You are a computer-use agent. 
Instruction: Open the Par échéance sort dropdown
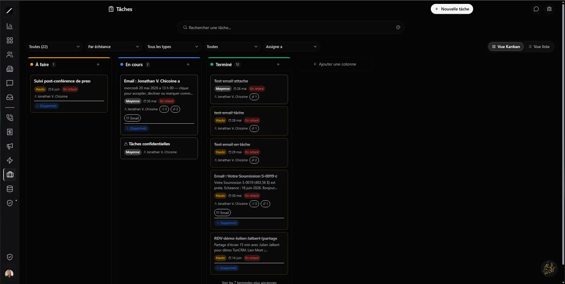tap(114, 47)
